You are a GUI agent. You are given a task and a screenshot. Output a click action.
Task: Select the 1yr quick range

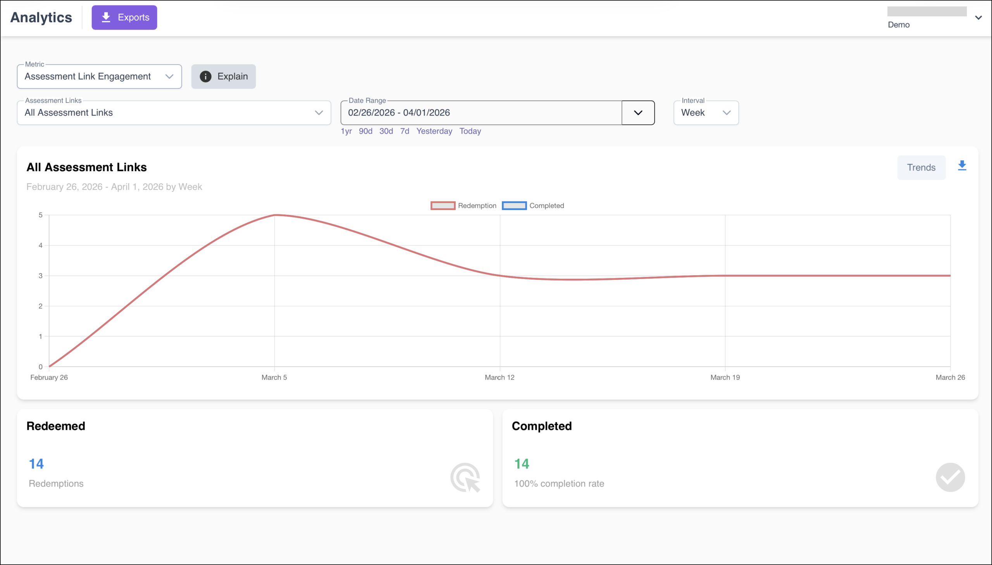click(346, 131)
